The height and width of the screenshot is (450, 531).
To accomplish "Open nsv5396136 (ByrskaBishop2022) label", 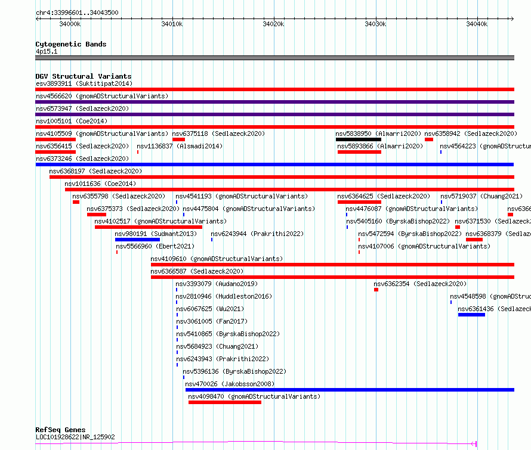I will (x=234, y=371).
